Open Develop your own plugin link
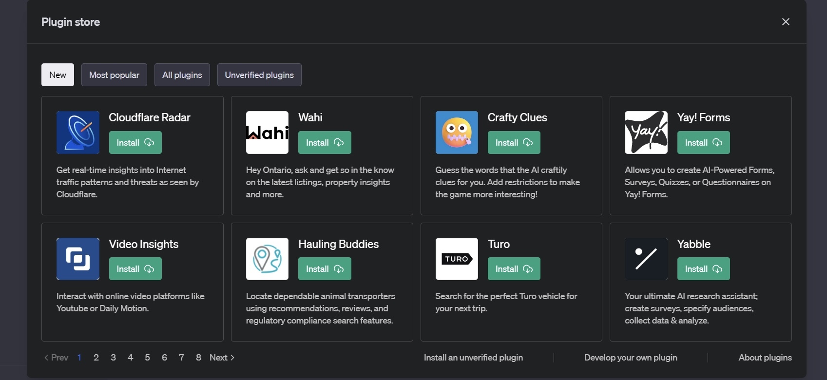This screenshot has width=827, height=380. coord(631,357)
